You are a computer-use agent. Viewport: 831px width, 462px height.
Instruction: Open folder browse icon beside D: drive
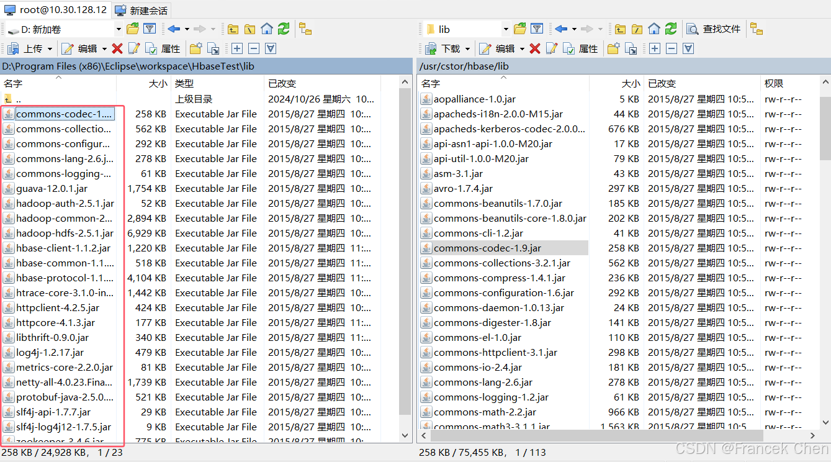(x=133, y=29)
